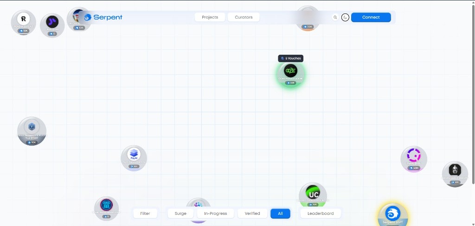Image resolution: width=475 pixels, height=226 pixels.
Task: Open the spartan helmet project bubble
Action: click(455, 174)
